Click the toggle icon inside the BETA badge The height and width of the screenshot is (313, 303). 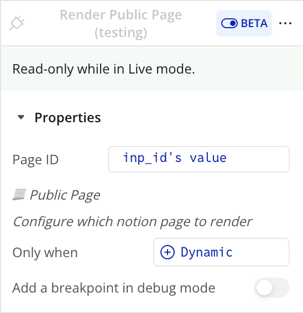(229, 23)
